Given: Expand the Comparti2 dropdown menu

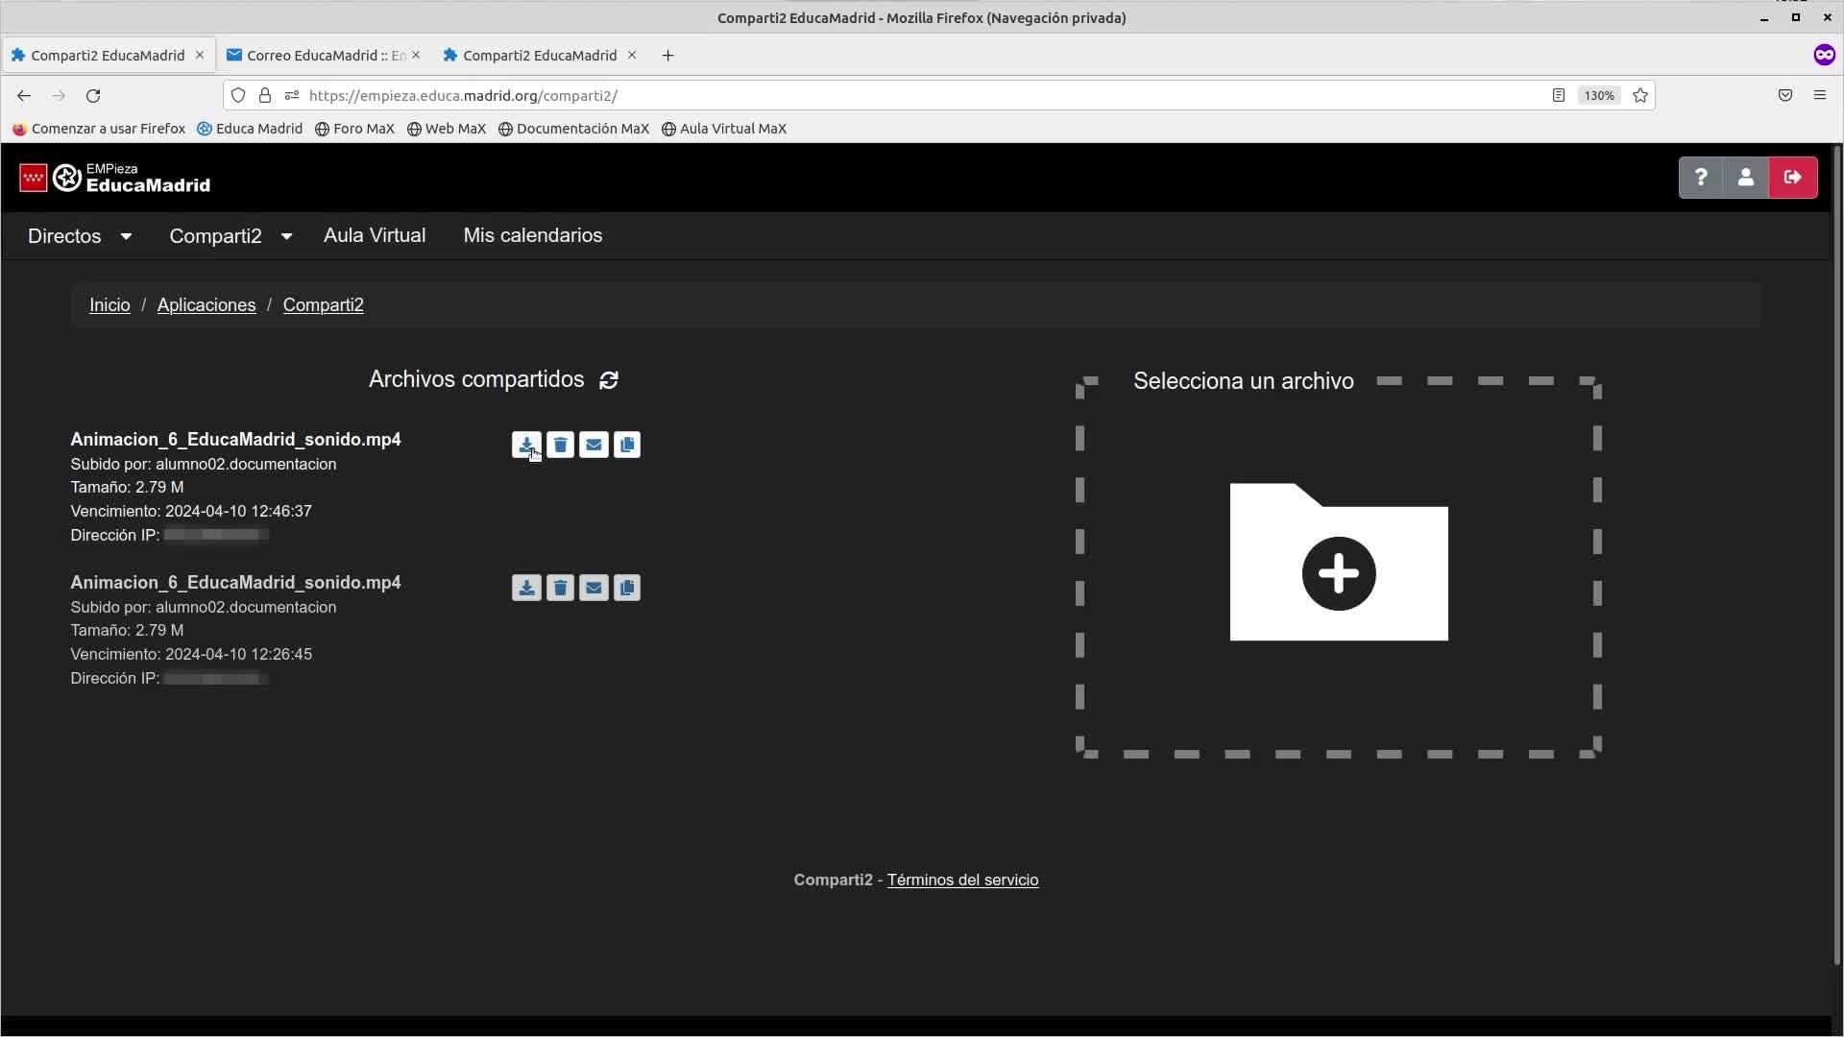Looking at the screenshot, I should [x=230, y=236].
